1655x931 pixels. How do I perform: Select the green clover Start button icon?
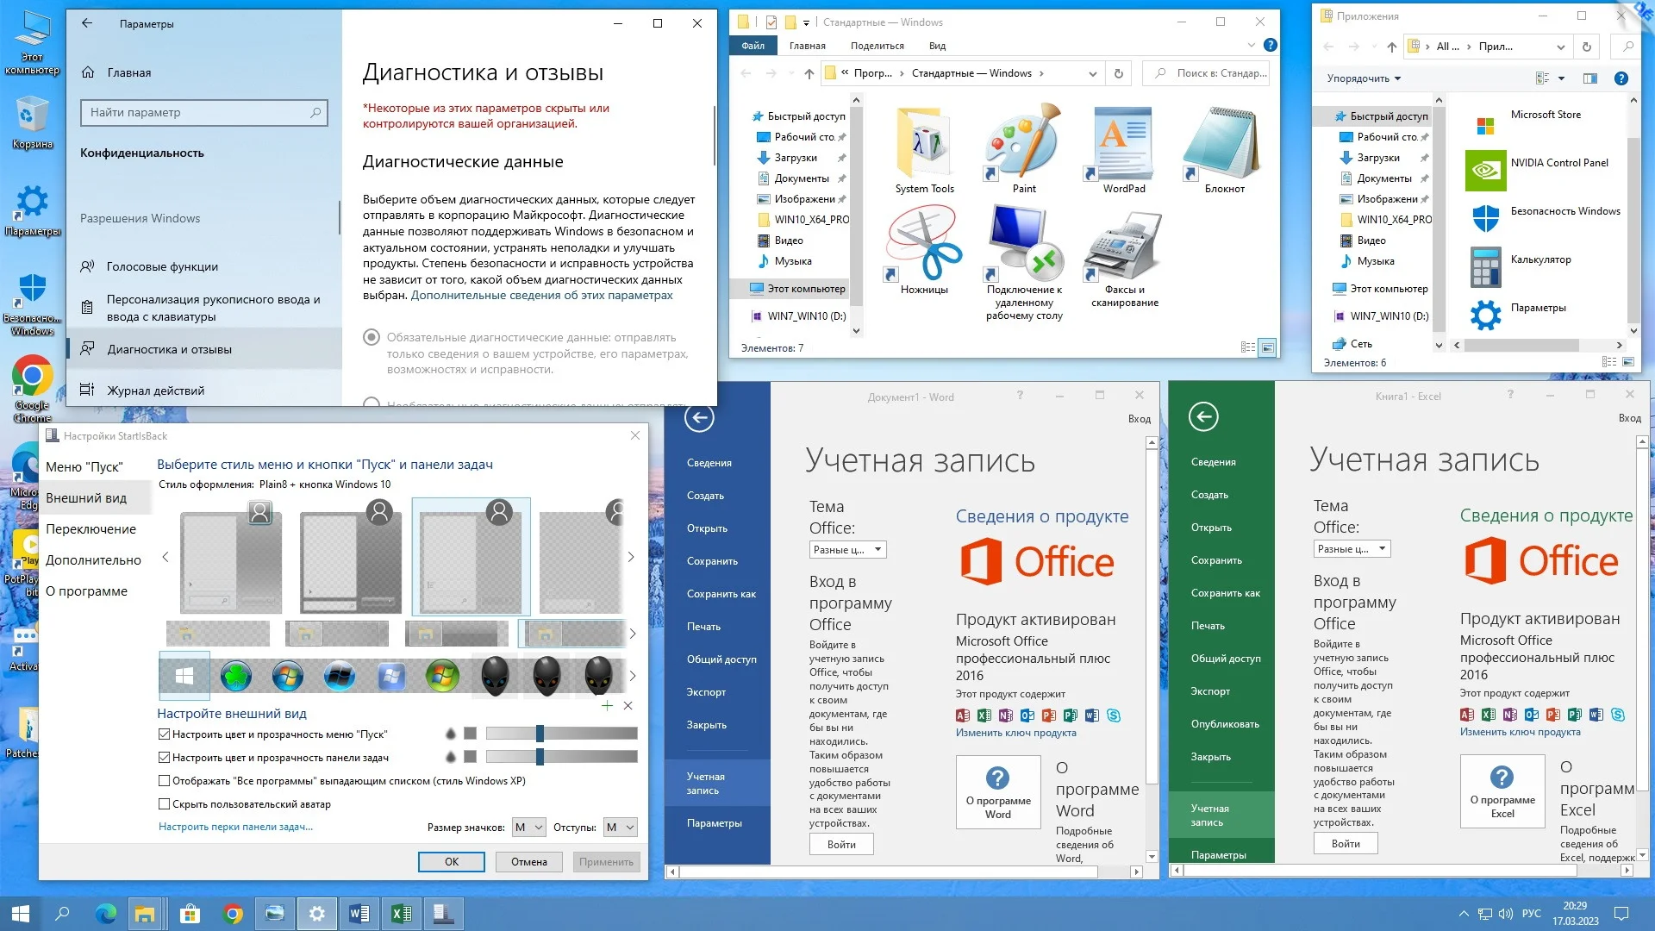coord(235,677)
